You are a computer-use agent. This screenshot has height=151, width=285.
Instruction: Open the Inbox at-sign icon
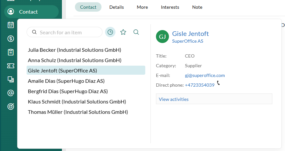(11, 93)
